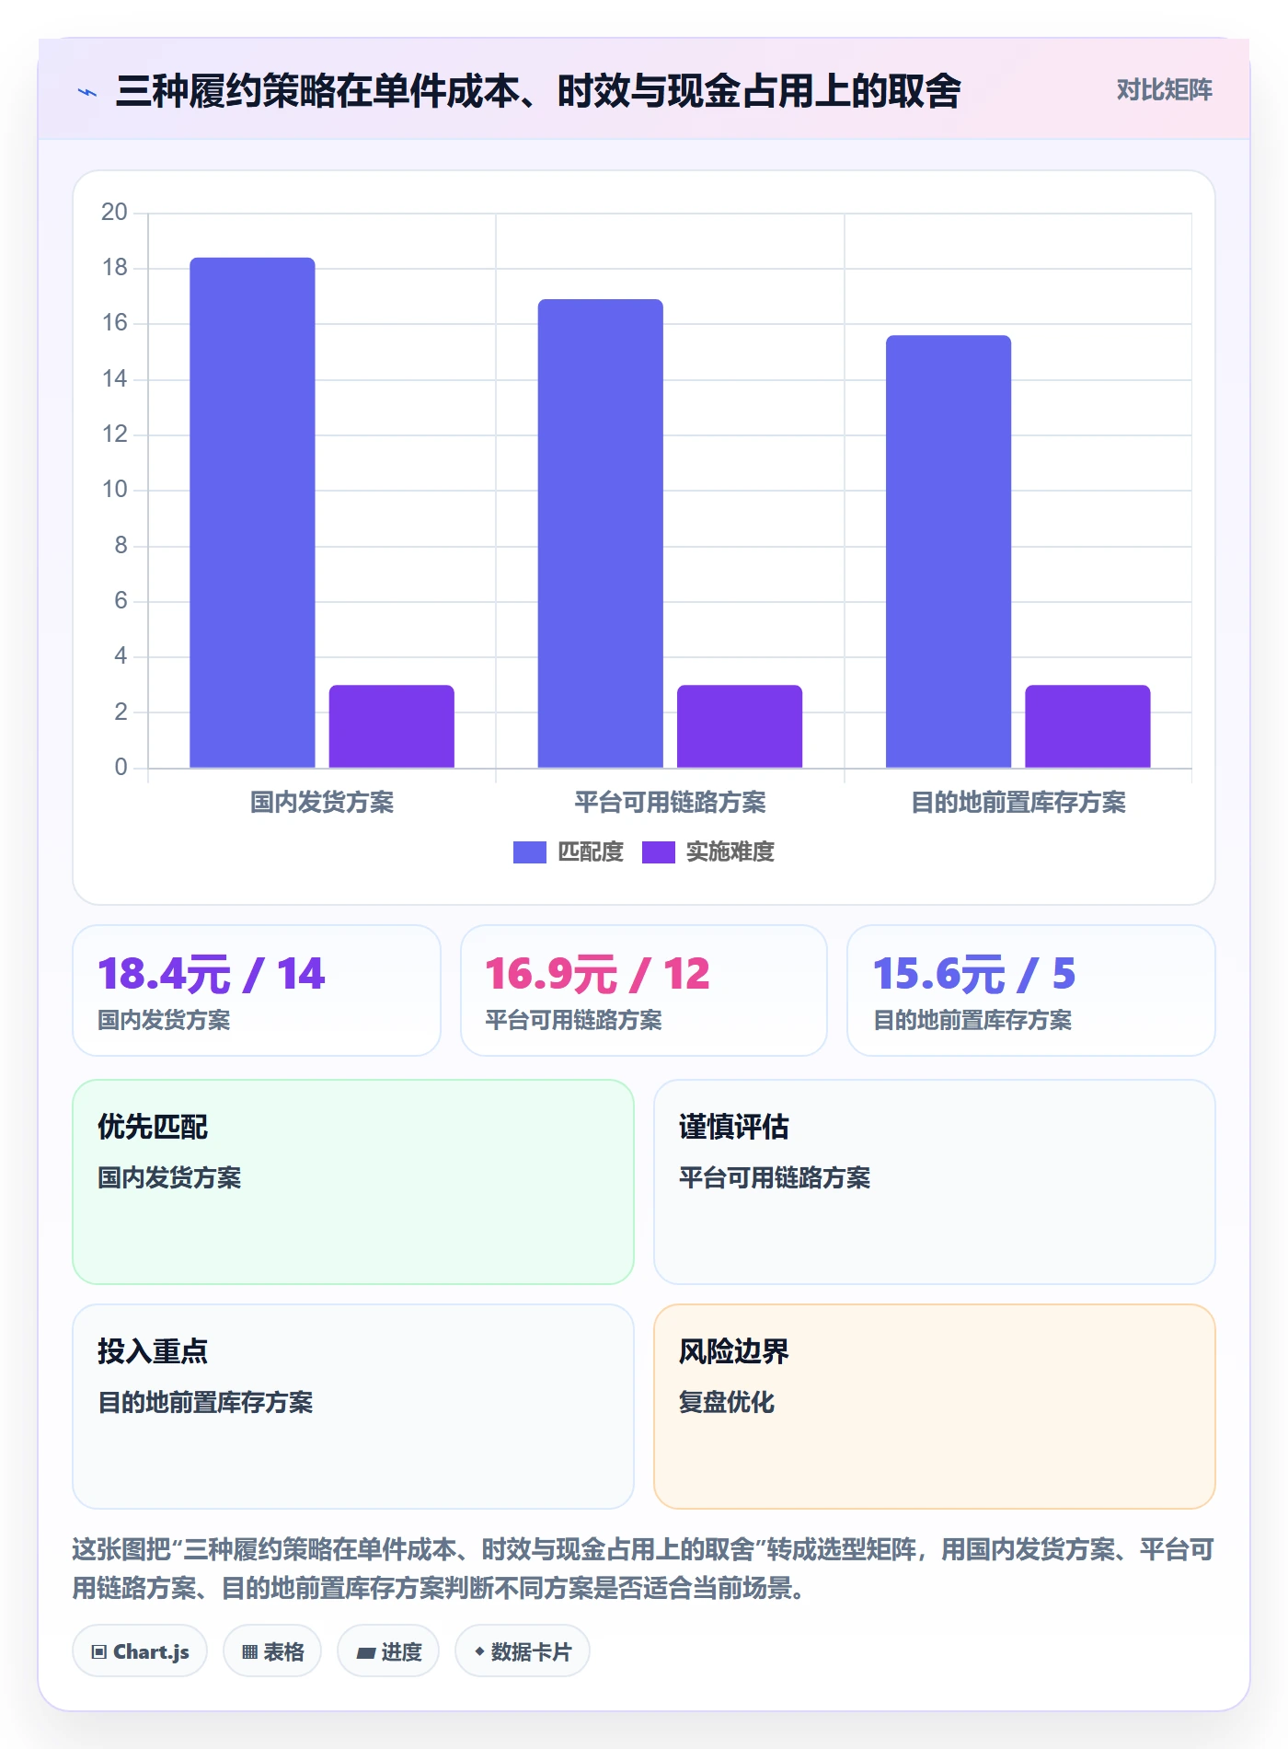Screen dimensions: 1288x1749
Task: Click the description paragraph starting 这张图把
Action: click(x=644, y=1569)
